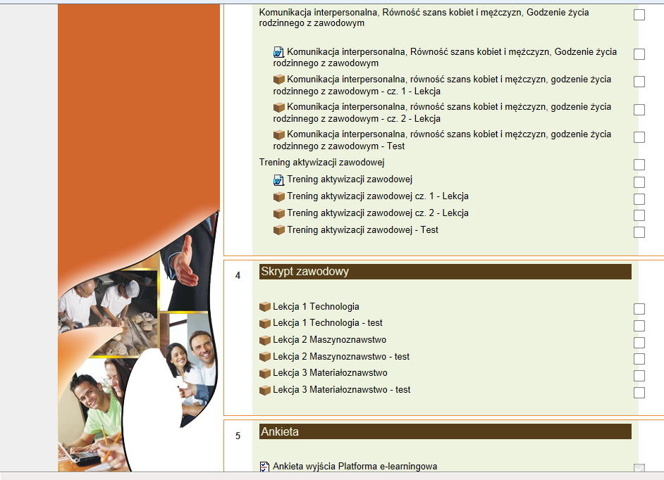Open Trening aktywizacji zawodowej cz. 2 - Lekcja
Screen dimensions: 664x480
coord(378,213)
